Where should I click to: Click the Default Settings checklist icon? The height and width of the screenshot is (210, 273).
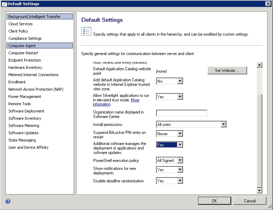[x=86, y=31]
